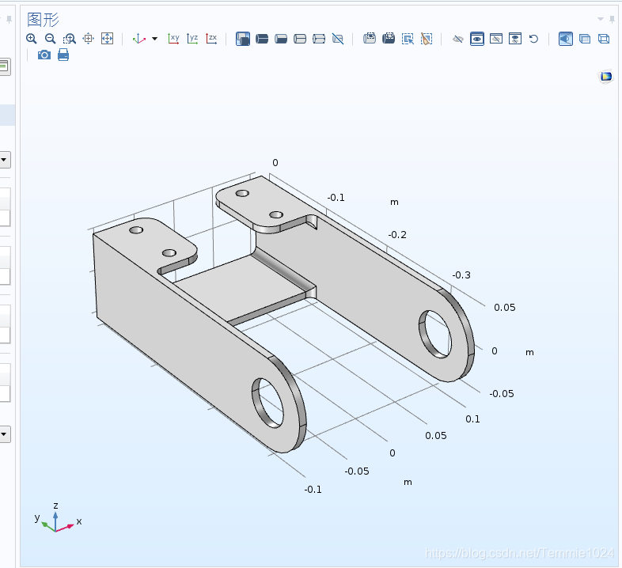Click the bracket's front round hole
The height and width of the screenshot is (568, 622).
(267, 403)
